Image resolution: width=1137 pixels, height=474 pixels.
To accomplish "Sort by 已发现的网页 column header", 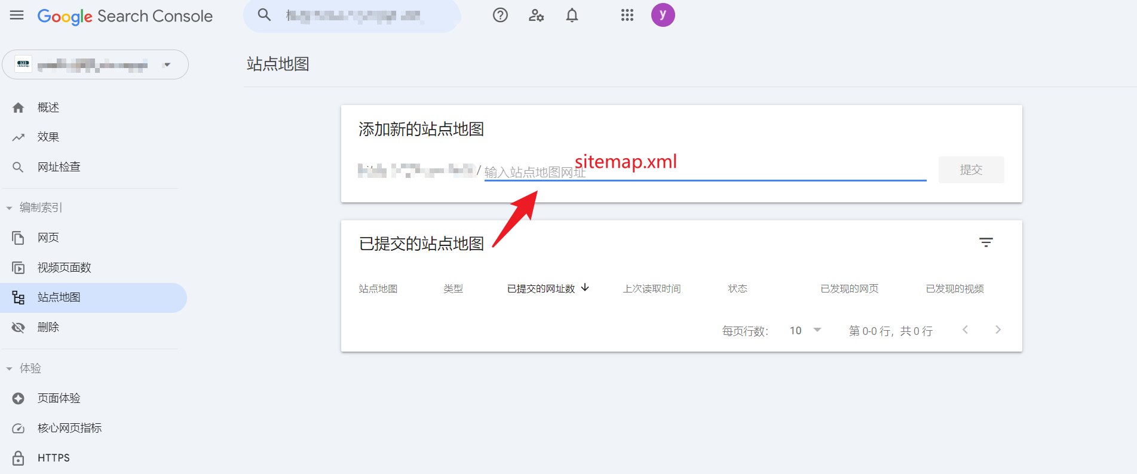I will point(849,289).
